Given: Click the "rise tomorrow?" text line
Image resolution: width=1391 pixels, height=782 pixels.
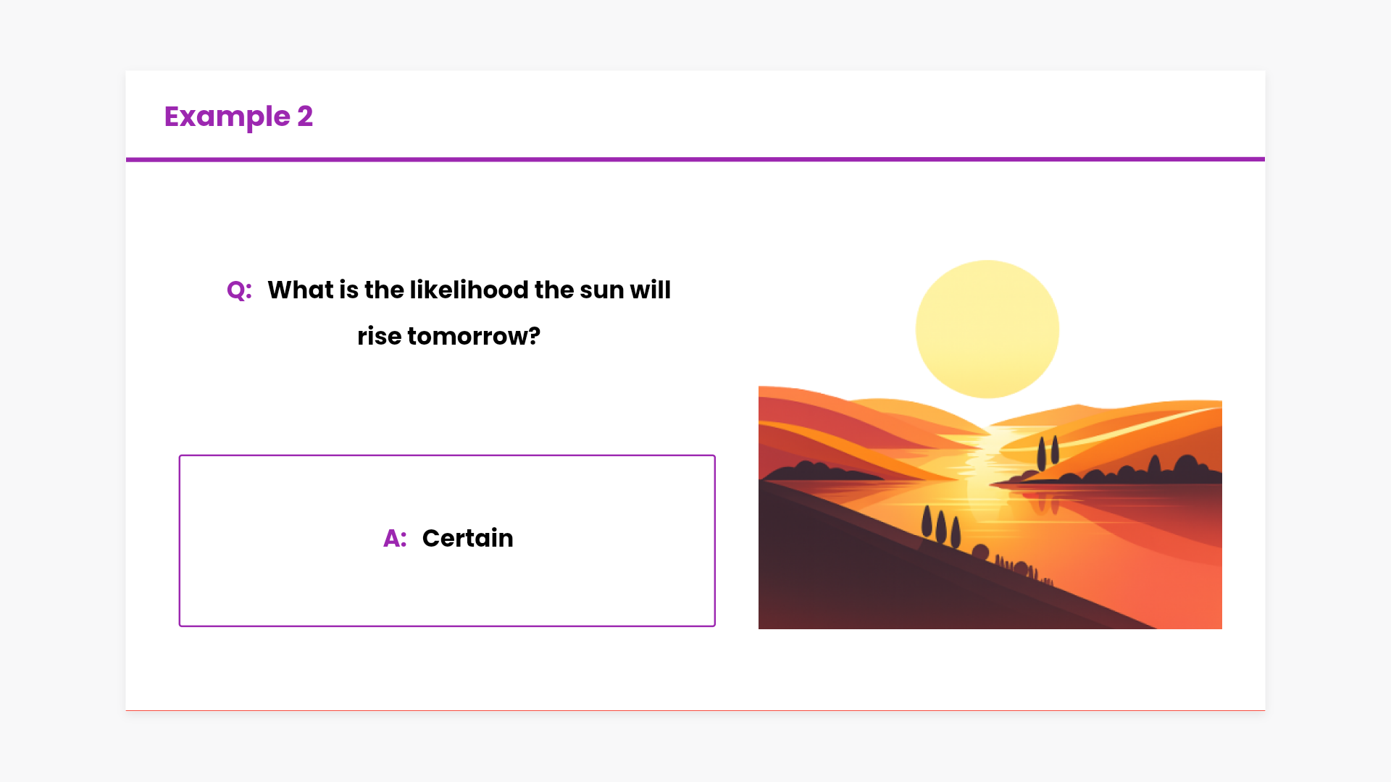Looking at the screenshot, I should point(448,337).
